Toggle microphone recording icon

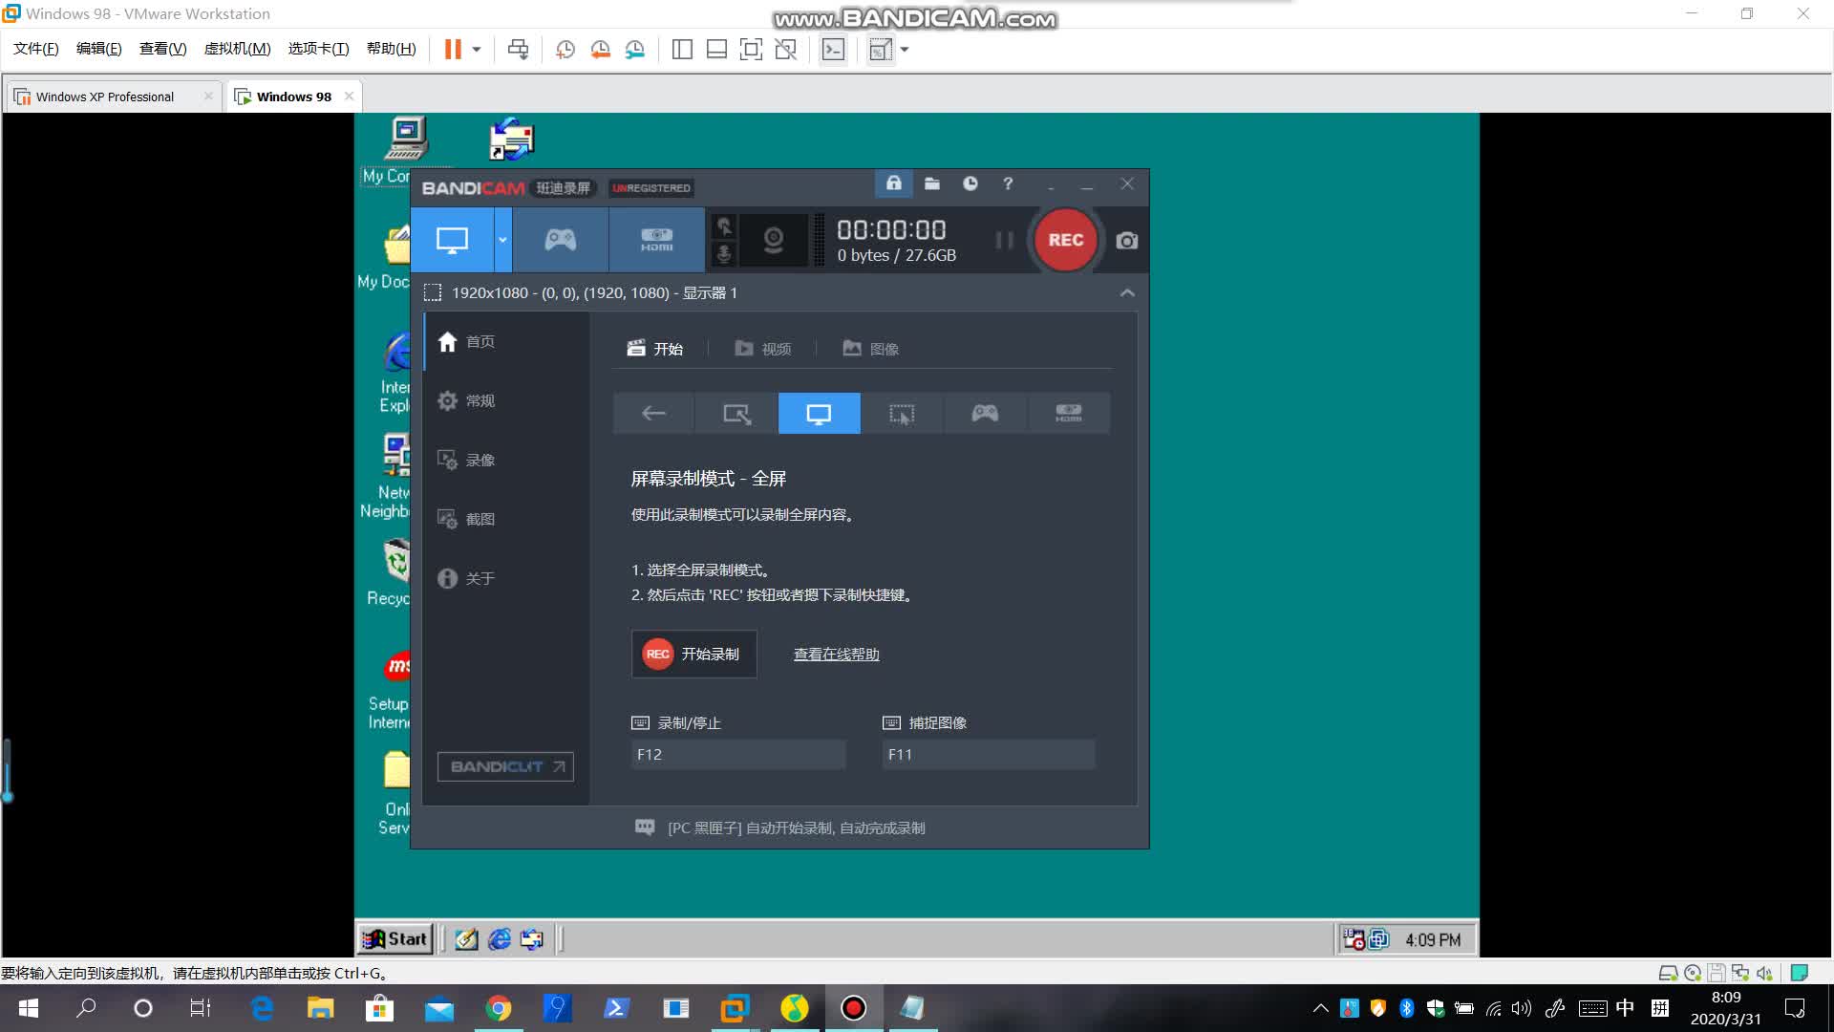click(x=724, y=254)
